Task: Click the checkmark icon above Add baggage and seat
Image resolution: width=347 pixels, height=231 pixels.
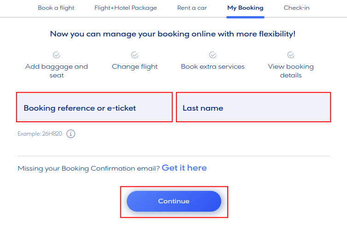Action: (x=56, y=55)
